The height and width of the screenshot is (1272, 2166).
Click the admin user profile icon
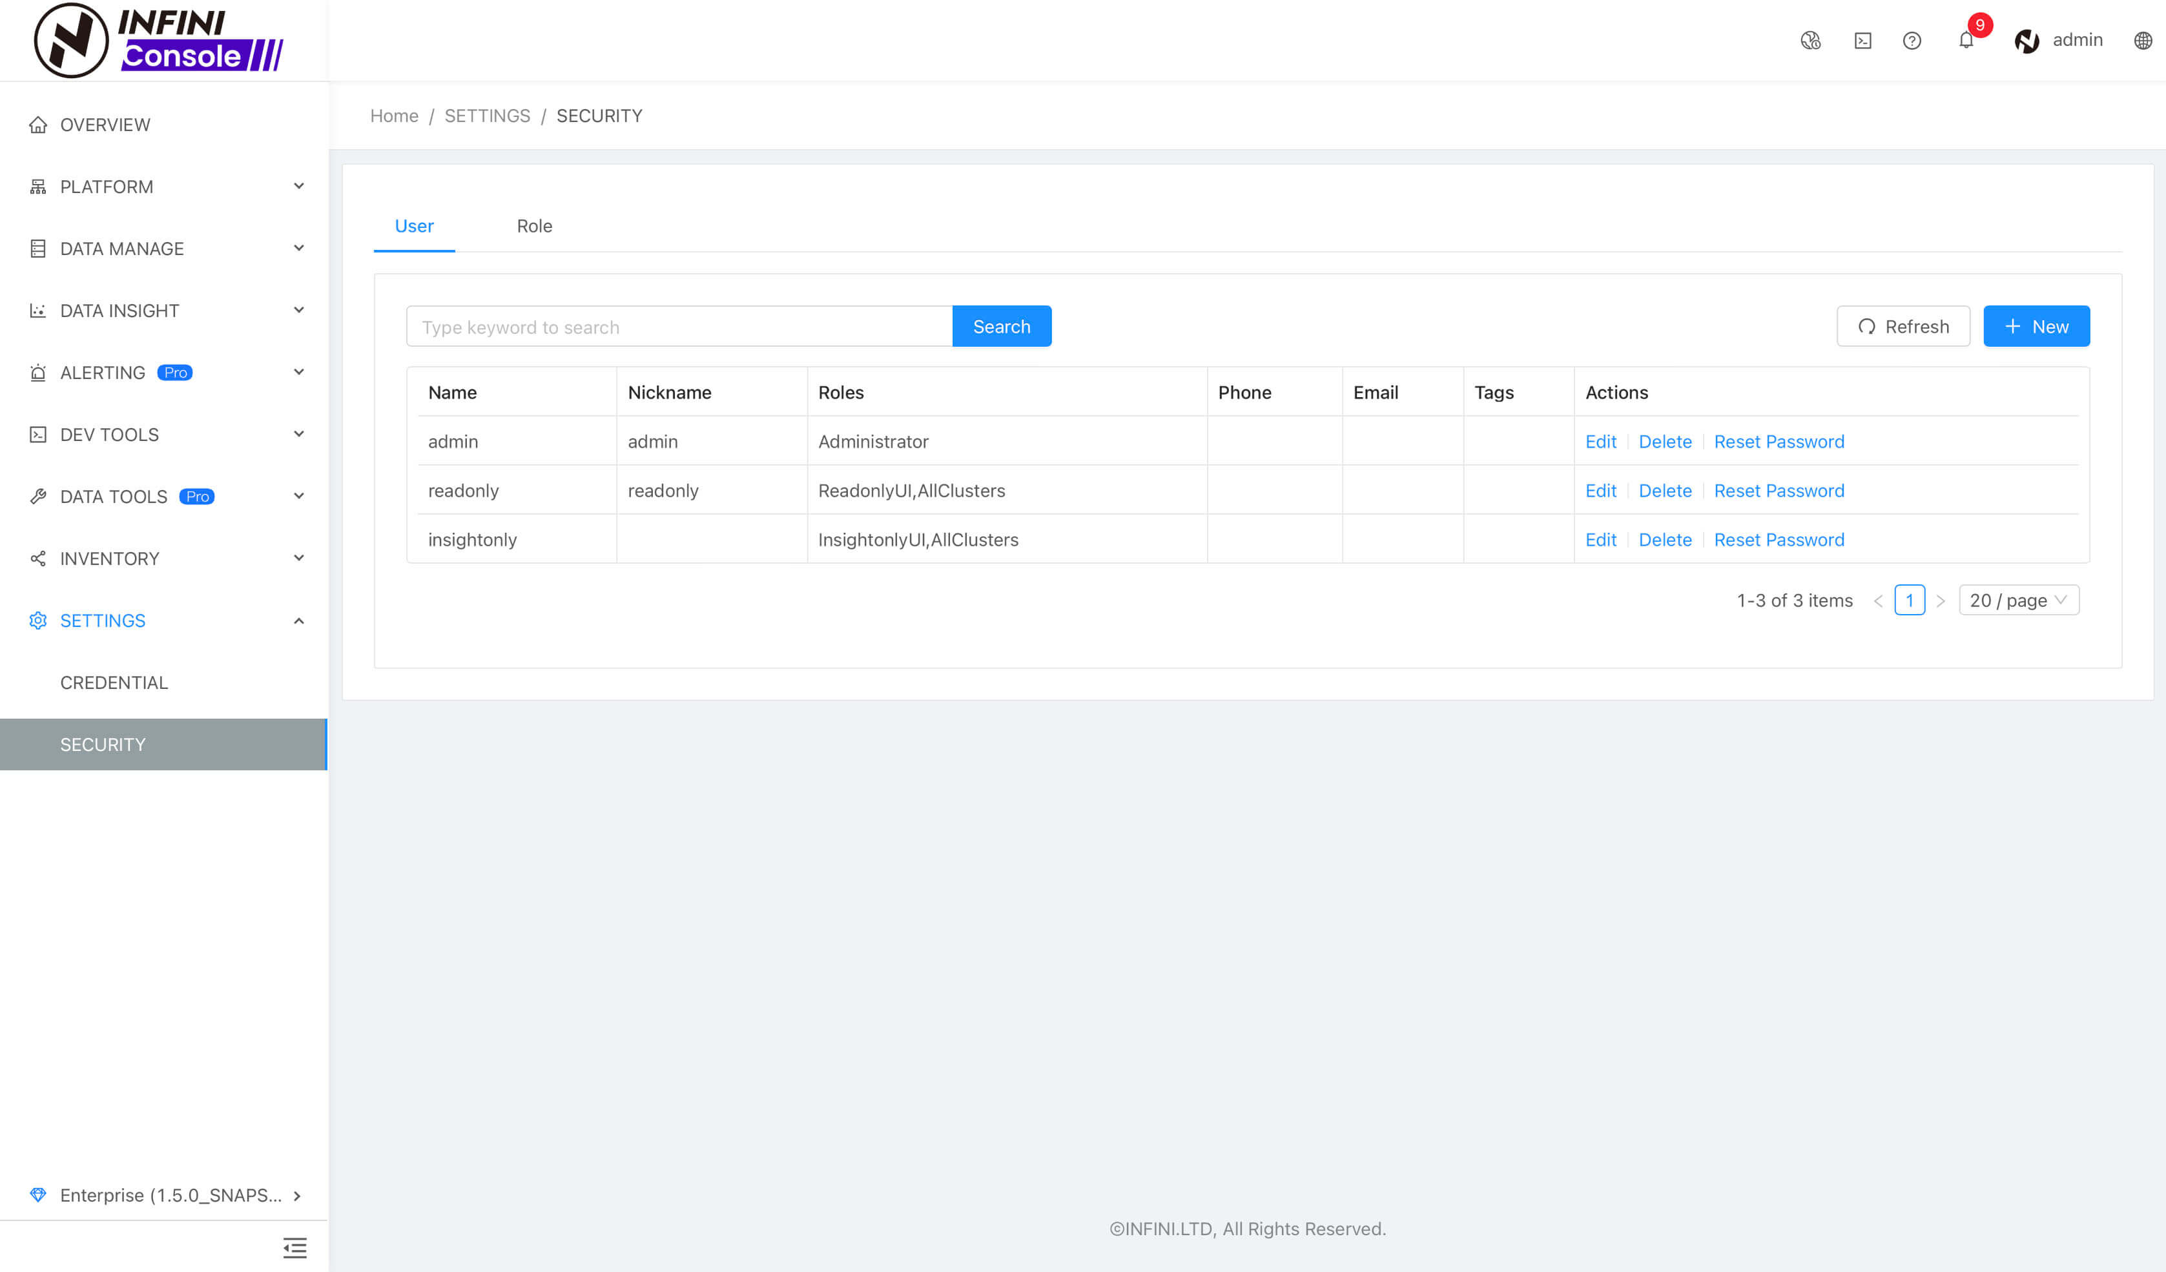(2027, 39)
